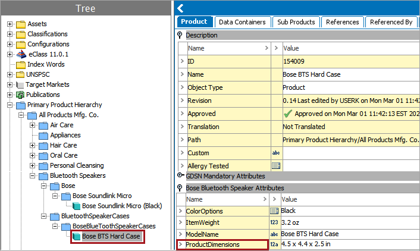The width and height of the screenshot is (420, 251).
Task: Switch to the Sub Products tab
Action: [296, 22]
